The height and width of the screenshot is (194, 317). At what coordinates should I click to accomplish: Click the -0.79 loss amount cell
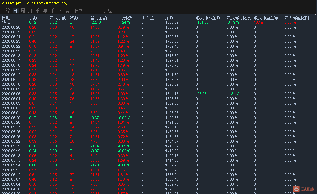coord(95,165)
